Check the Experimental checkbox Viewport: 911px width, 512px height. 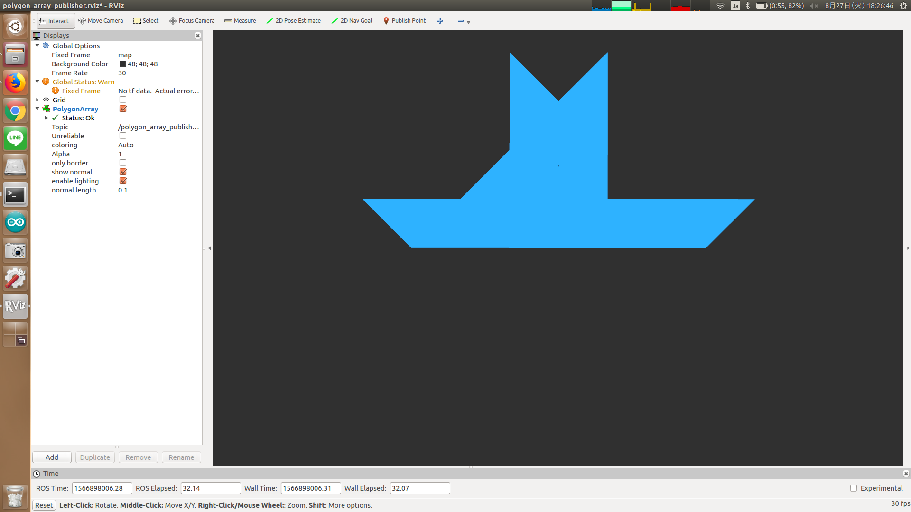click(854, 488)
